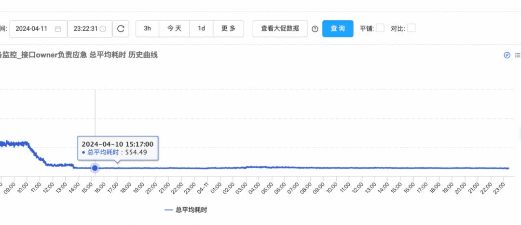Click the 04-11 axis label
Image resolution: width=521 pixels, height=225 pixels.
203,188
